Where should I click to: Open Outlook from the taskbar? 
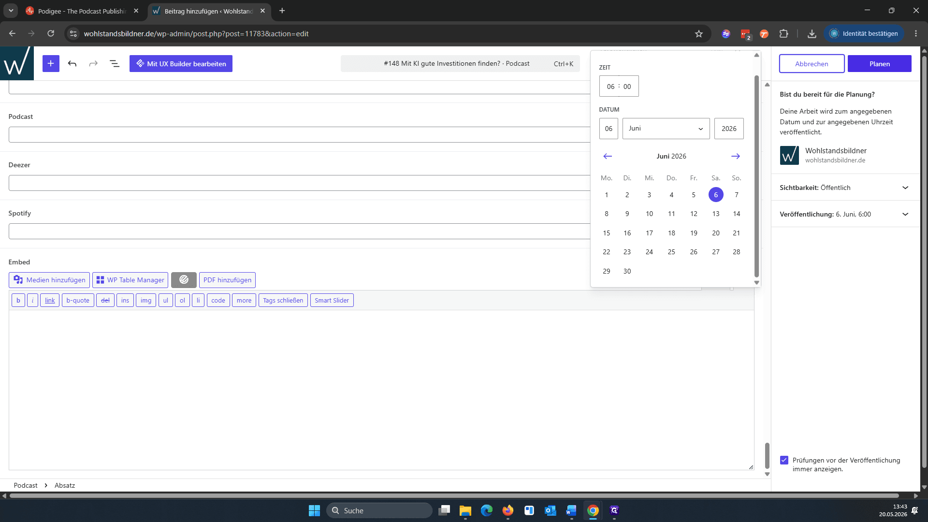(x=551, y=510)
